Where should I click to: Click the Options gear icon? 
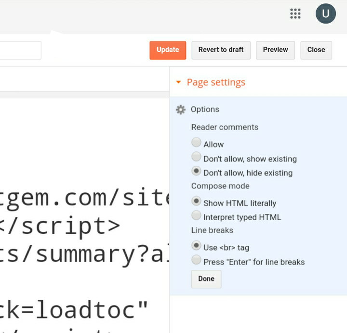coord(181,109)
